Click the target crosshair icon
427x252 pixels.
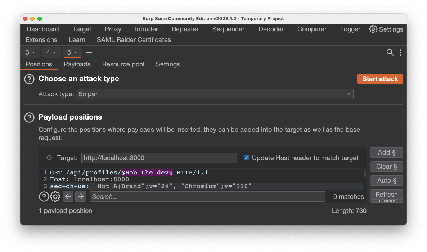click(49, 158)
